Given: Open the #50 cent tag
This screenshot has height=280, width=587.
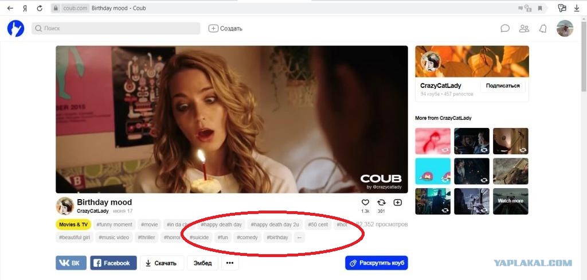Looking at the screenshot, I should coord(318,224).
